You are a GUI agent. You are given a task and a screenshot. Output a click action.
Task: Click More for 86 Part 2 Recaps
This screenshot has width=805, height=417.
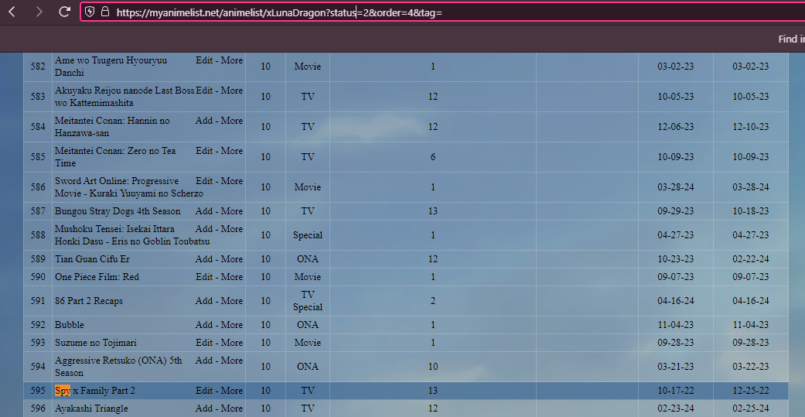(231, 301)
